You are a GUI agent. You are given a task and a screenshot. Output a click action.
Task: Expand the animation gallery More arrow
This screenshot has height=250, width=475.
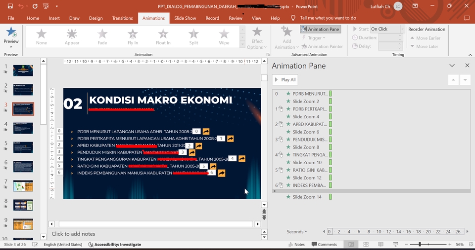coord(242,45)
